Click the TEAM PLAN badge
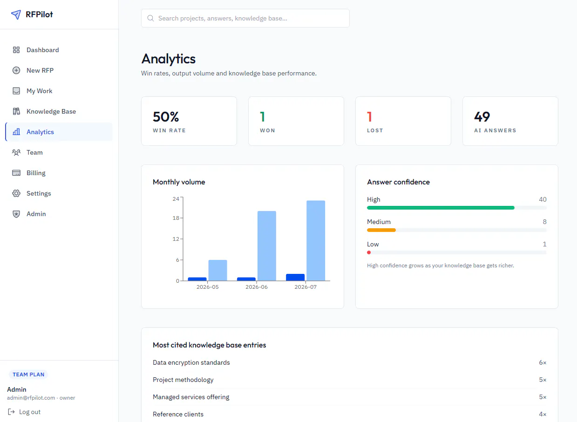Viewport: 577px width, 422px height. 28,374
